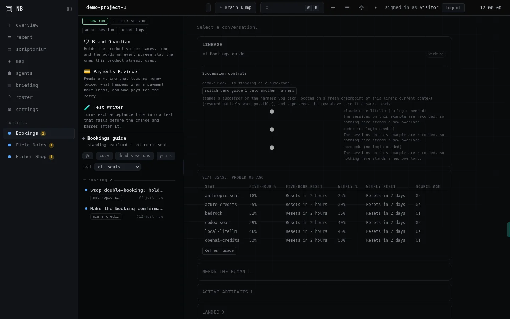This screenshot has height=319, width=510.
Task: Click the agents icon in the sidebar
Action: 10,73
